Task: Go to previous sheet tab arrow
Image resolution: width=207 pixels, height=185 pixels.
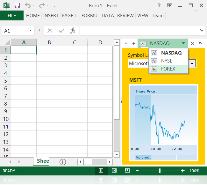Action: (x=10, y=162)
